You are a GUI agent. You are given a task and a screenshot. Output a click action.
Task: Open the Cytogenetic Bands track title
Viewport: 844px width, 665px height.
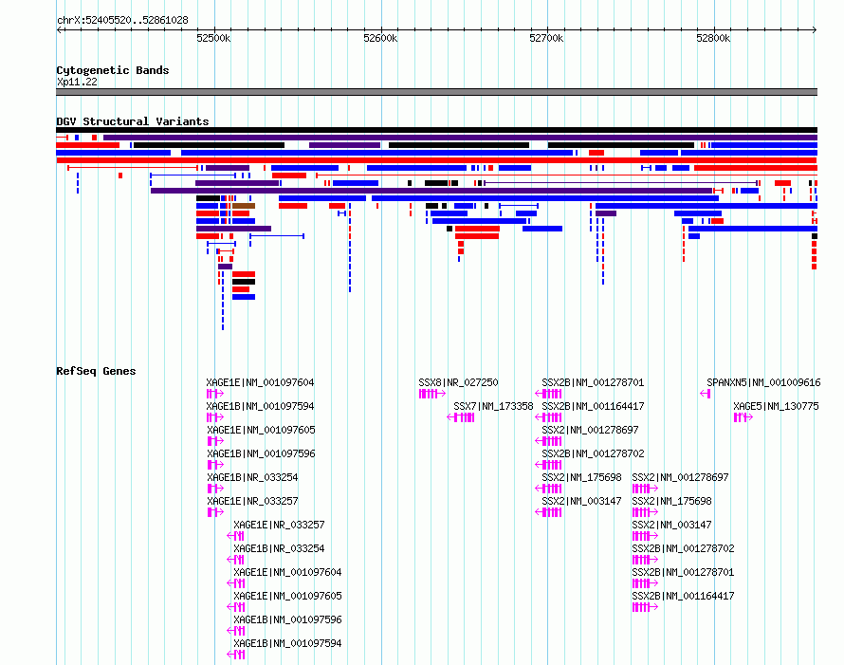[x=113, y=70]
